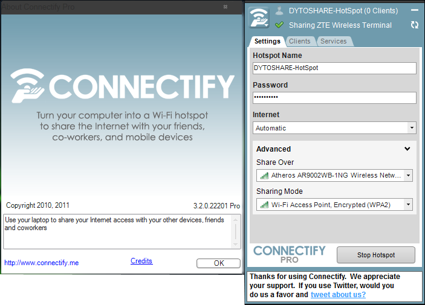This screenshot has height=305, width=425.
Task: Click the large Connectify logo in About dialog
Action: [123, 86]
